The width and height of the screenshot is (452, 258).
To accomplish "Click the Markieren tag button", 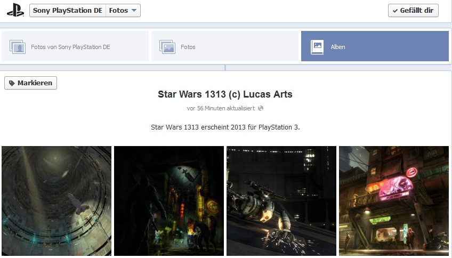I will [30, 83].
